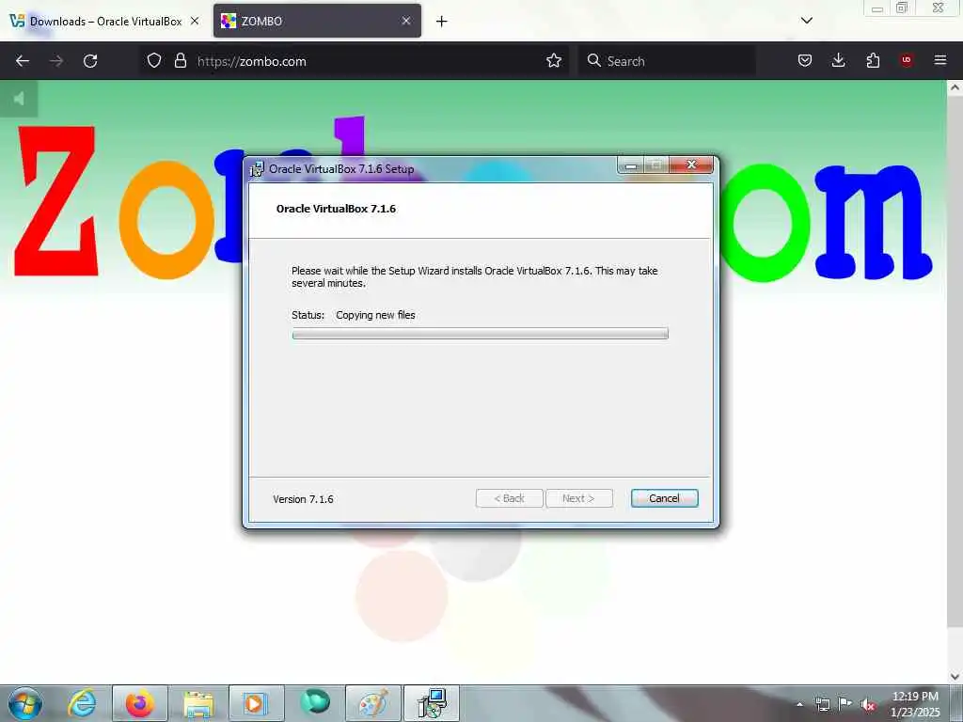The width and height of the screenshot is (963, 722).
Task: Open the tracking protection shield icon
Action: pos(154,60)
